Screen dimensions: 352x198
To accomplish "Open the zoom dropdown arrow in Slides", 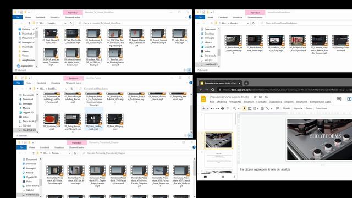I will coord(239,109).
